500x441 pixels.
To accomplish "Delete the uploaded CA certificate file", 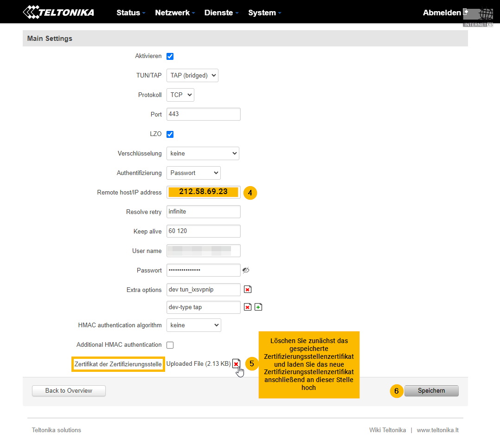I will point(236,364).
